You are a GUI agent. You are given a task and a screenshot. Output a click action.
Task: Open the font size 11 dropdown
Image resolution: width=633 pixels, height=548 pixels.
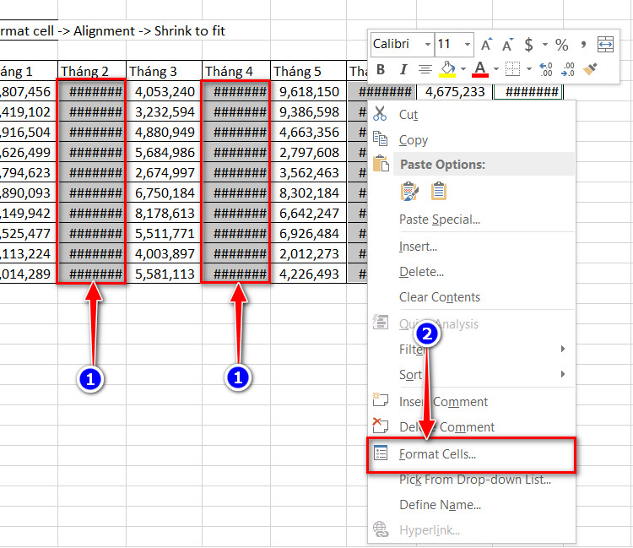(467, 44)
